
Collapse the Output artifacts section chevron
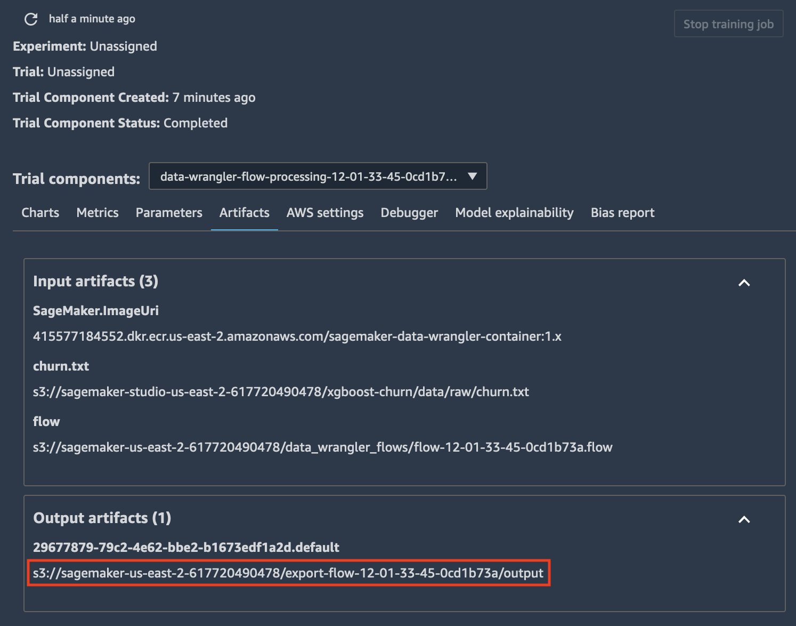coord(744,519)
